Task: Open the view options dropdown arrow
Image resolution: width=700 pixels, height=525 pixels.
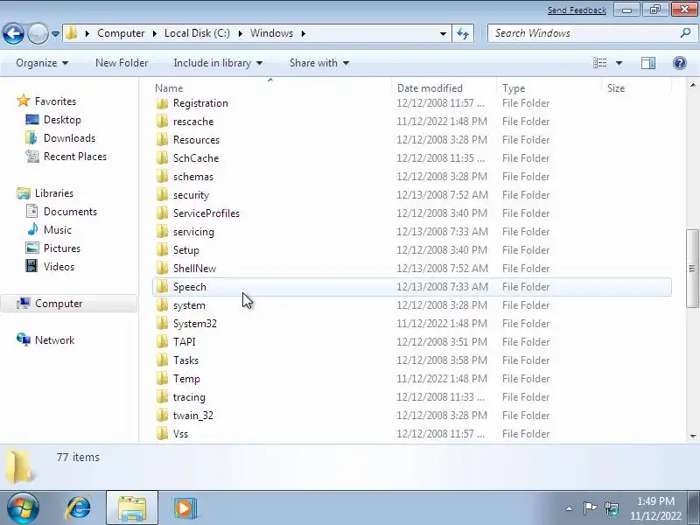Action: click(619, 63)
